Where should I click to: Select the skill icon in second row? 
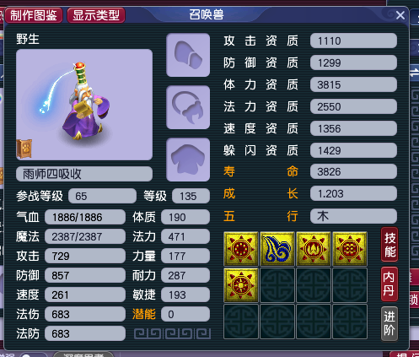coord(241,285)
